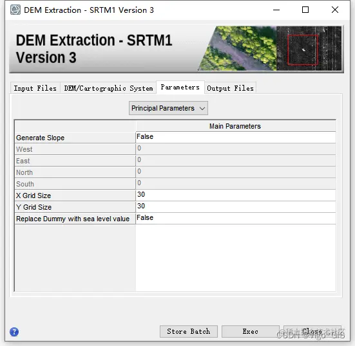Switch to the Output Files tab
The height and width of the screenshot is (346, 355).
(x=230, y=88)
